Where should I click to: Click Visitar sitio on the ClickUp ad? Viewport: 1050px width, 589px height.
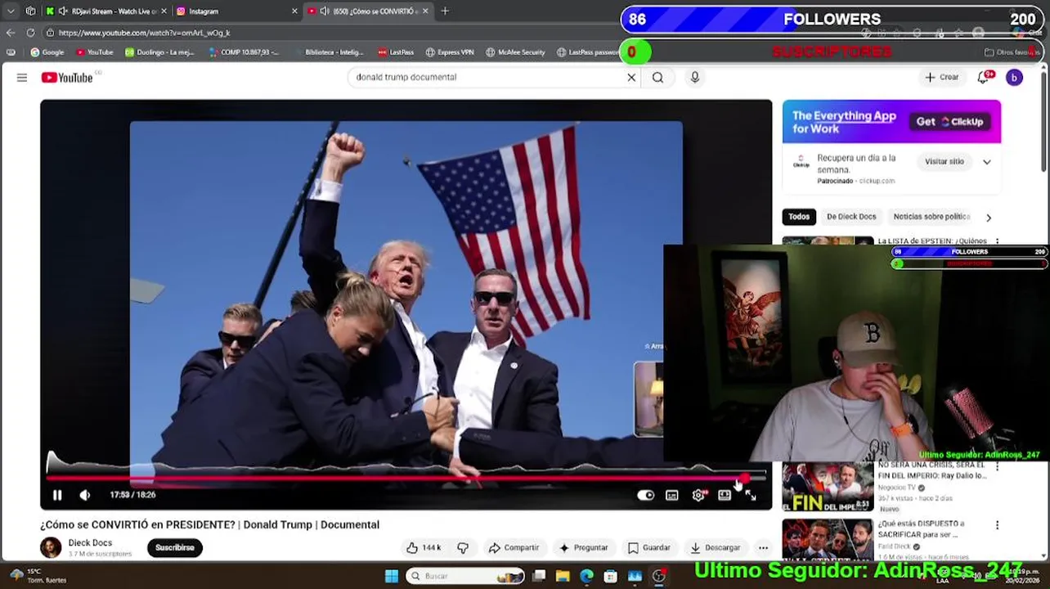point(945,161)
